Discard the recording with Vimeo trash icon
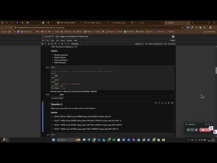The height and width of the screenshot is (163, 217). coord(188,130)
